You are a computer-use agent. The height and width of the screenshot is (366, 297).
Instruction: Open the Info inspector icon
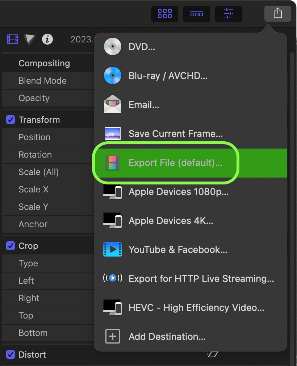click(47, 39)
